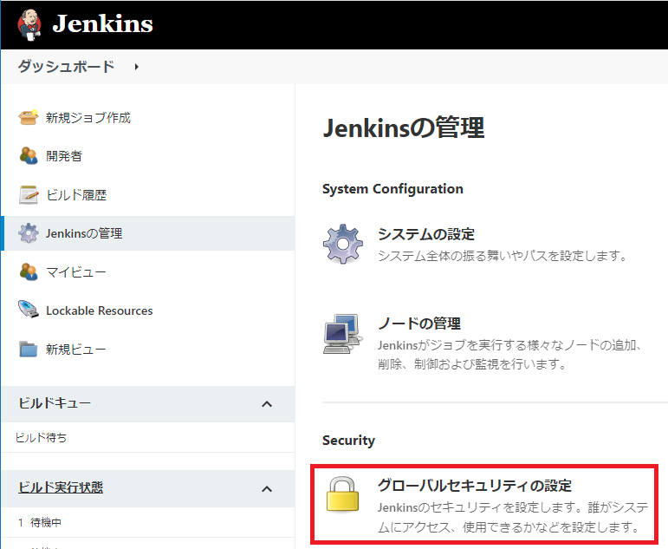
Task: Click the システム全体の振る舞い description text
Action: 503,256
